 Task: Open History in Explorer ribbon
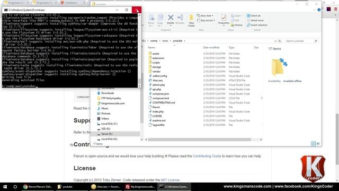point(237,25)
